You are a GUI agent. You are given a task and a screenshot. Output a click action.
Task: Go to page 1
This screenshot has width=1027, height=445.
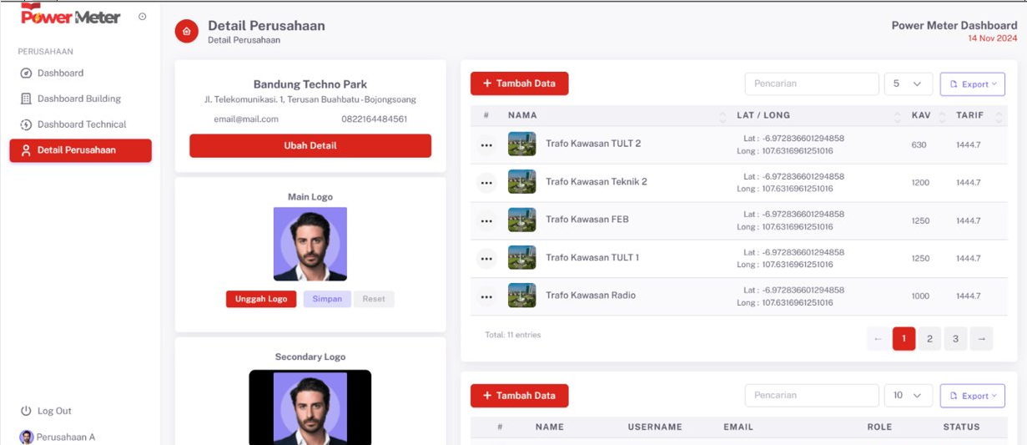904,338
